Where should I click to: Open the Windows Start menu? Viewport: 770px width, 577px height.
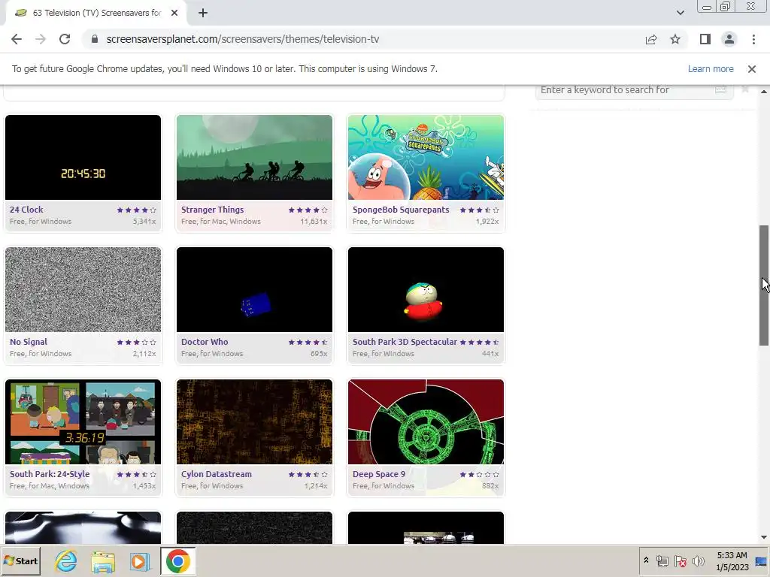[21, 560]
